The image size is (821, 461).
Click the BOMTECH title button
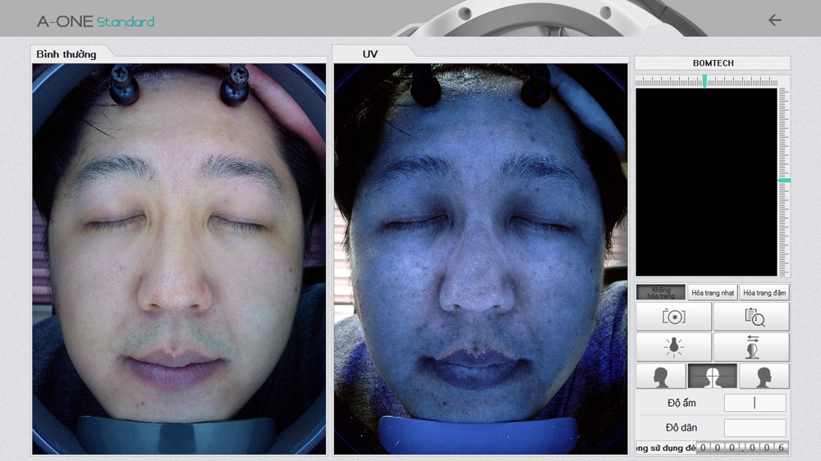click(x=713, y=63)
